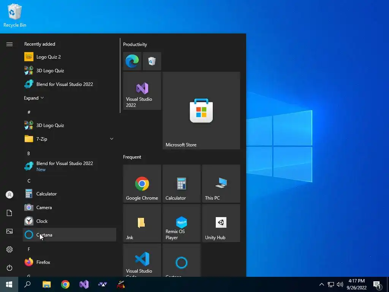
Task: Open the Cortana tile in Frequent group
Action: click(x=182, y=260)
